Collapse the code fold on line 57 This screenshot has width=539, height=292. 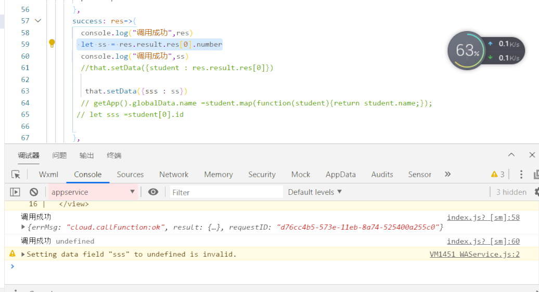click(x=38, y=21)
